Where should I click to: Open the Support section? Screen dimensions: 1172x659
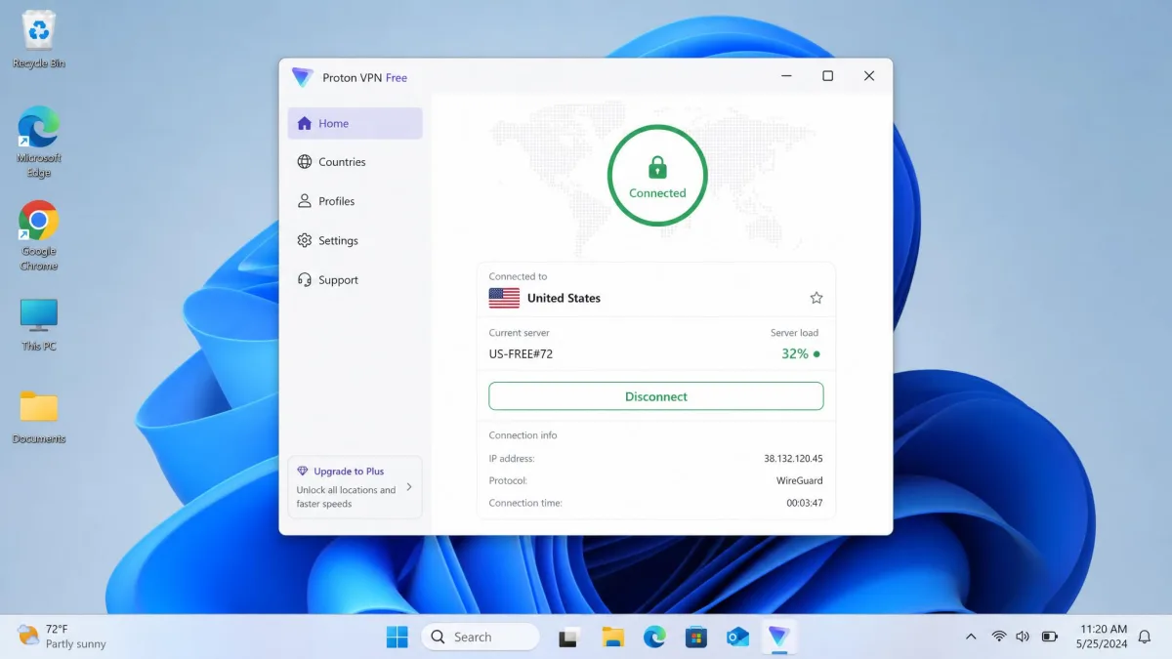tap(355, 280)
